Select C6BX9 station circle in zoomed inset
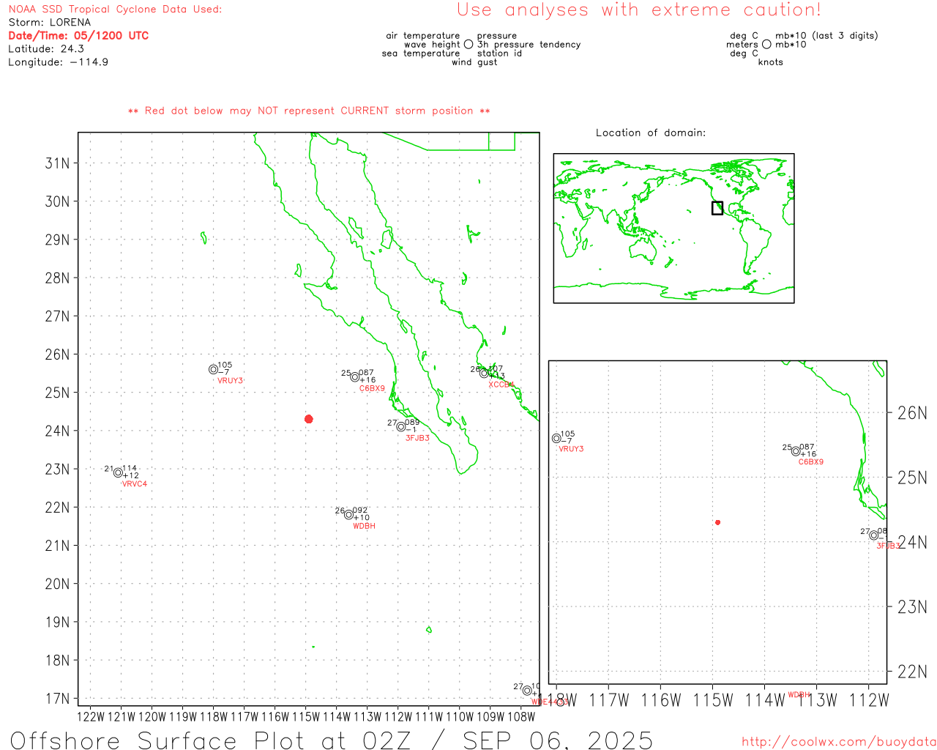The width and height of the screenshot is (937, 750). 796,451
